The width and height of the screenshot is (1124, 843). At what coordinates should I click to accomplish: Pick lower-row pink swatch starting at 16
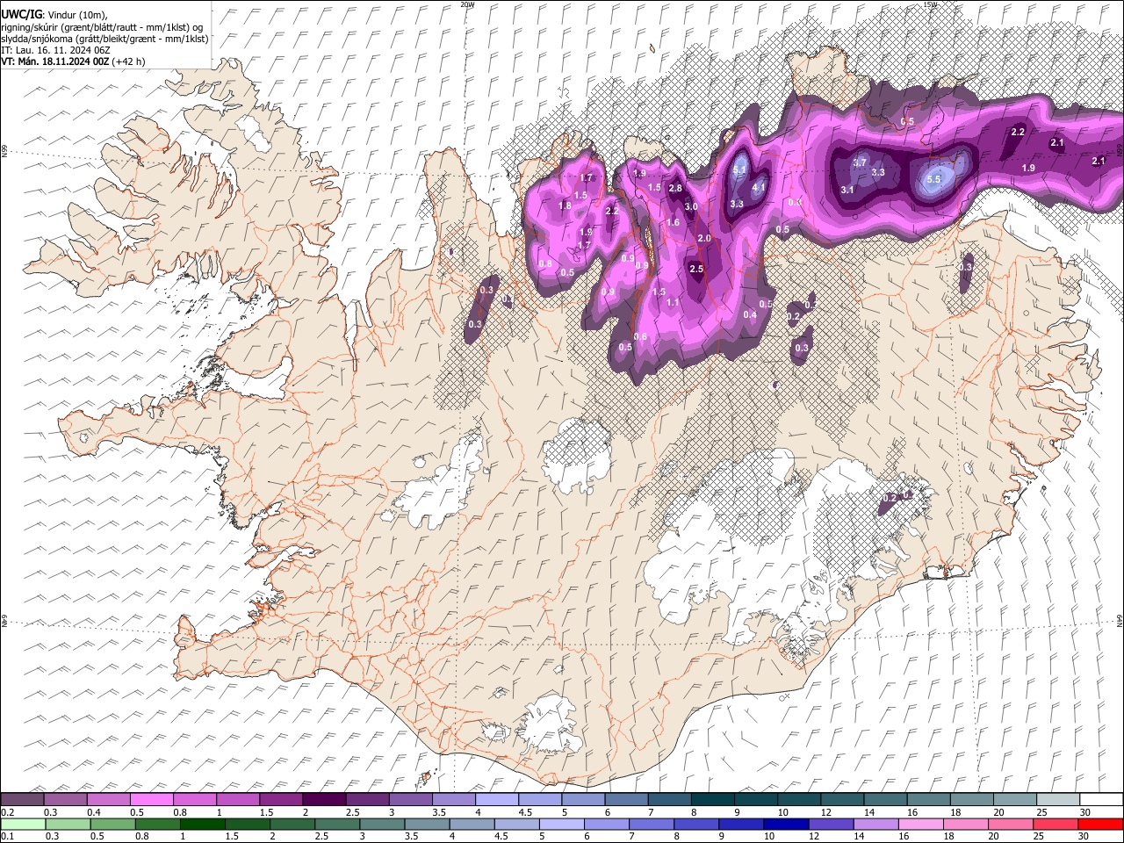pyautogui.click(x=920, y=824)
